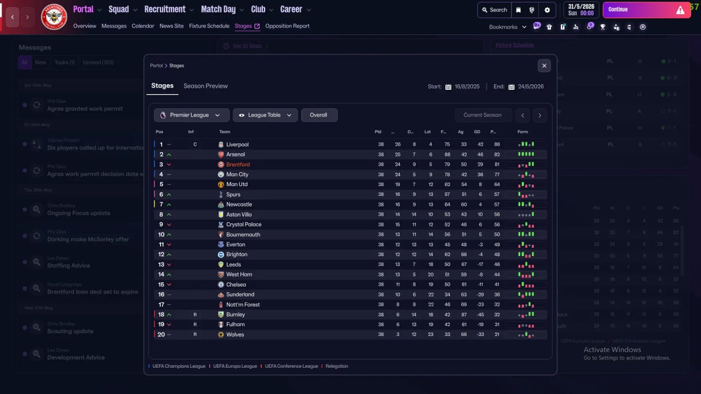Expand the Bookmarks dropdown
Screen dimensions: 701x394
(x=508, y=27)
